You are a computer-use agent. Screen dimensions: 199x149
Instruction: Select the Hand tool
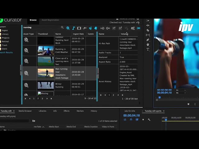(x=148, y=45)
